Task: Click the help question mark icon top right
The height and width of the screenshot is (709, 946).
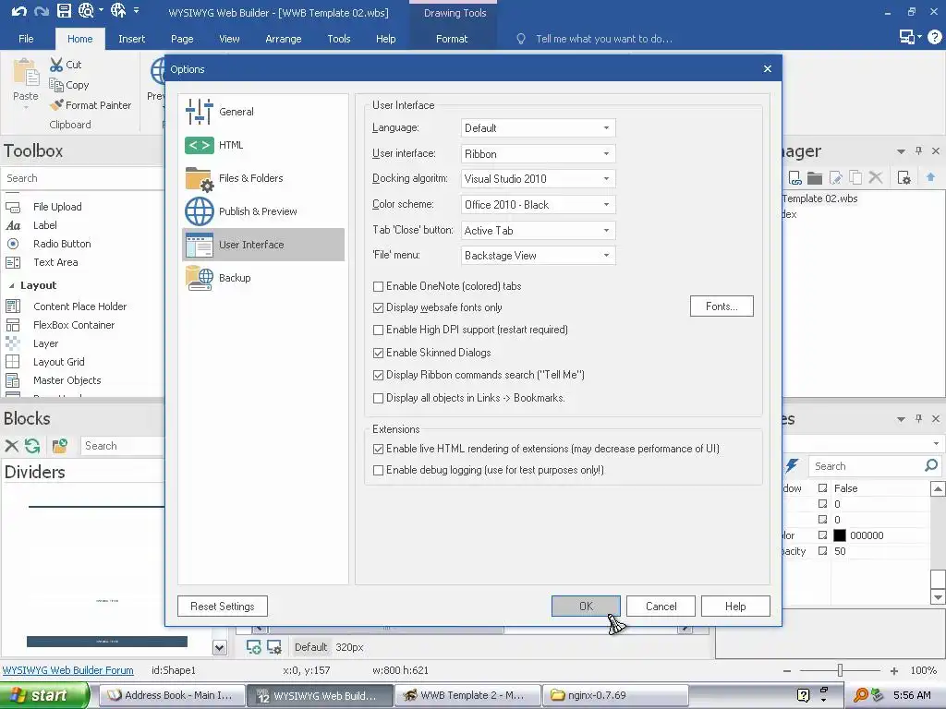Action: (x=935, y=37)
